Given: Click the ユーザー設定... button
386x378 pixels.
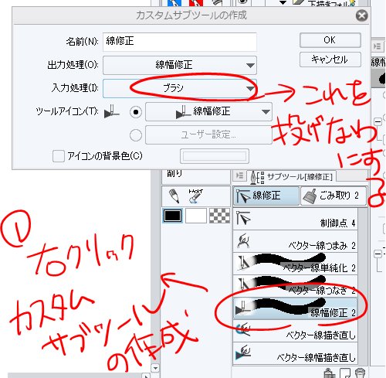Looking at the screenshot, I should [208, 135].
